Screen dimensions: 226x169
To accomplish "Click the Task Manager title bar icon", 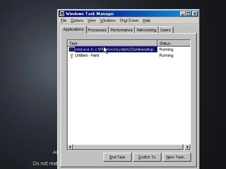I will pos(62,14).
